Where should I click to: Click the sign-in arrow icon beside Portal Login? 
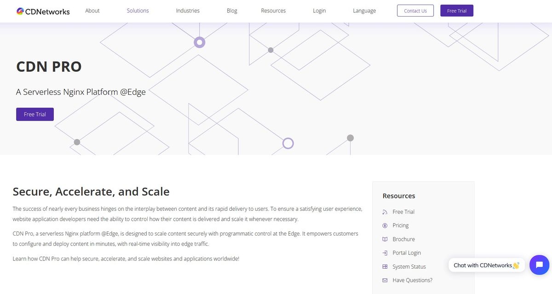tap(385, 253)
